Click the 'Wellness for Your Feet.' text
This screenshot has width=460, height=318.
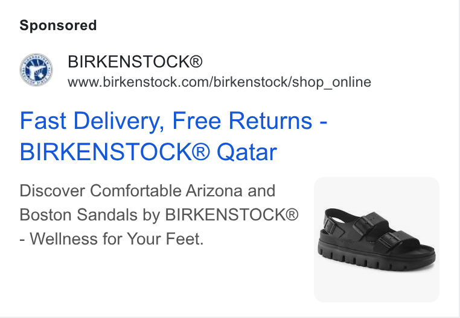click(117, 238)
